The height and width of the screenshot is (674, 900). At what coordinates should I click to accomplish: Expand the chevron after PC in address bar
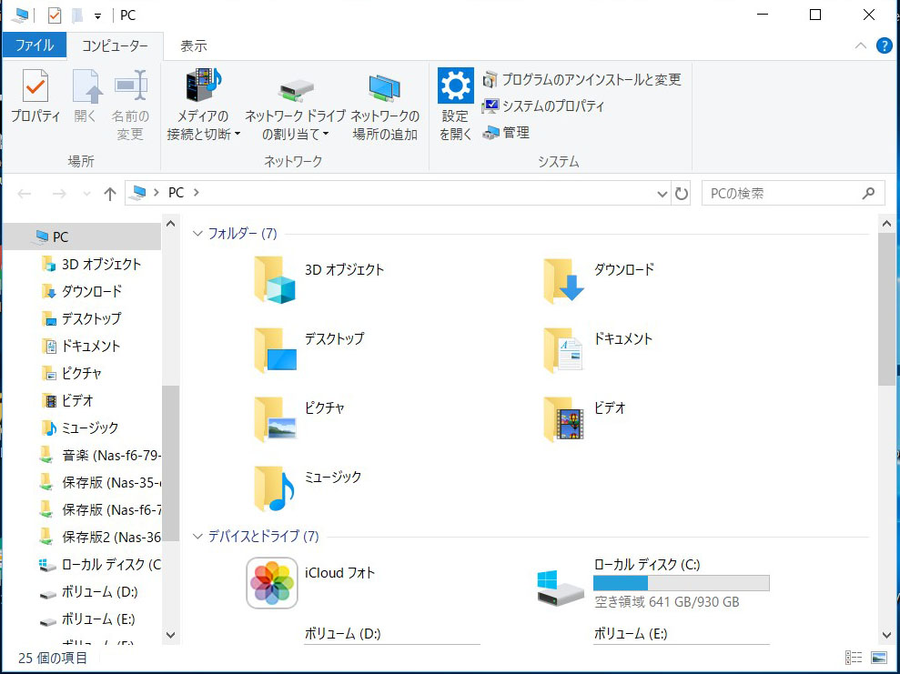tap(197, 193)
